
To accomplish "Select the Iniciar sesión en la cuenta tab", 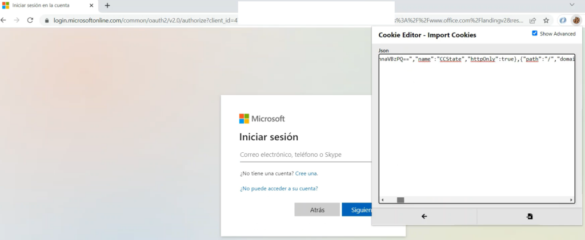I will coord(49,6).
